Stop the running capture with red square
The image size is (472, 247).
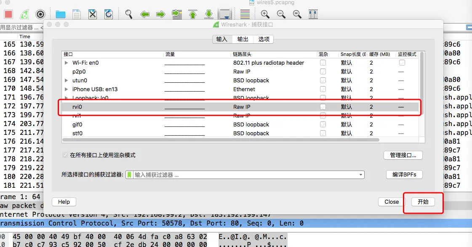click(8, 14)
